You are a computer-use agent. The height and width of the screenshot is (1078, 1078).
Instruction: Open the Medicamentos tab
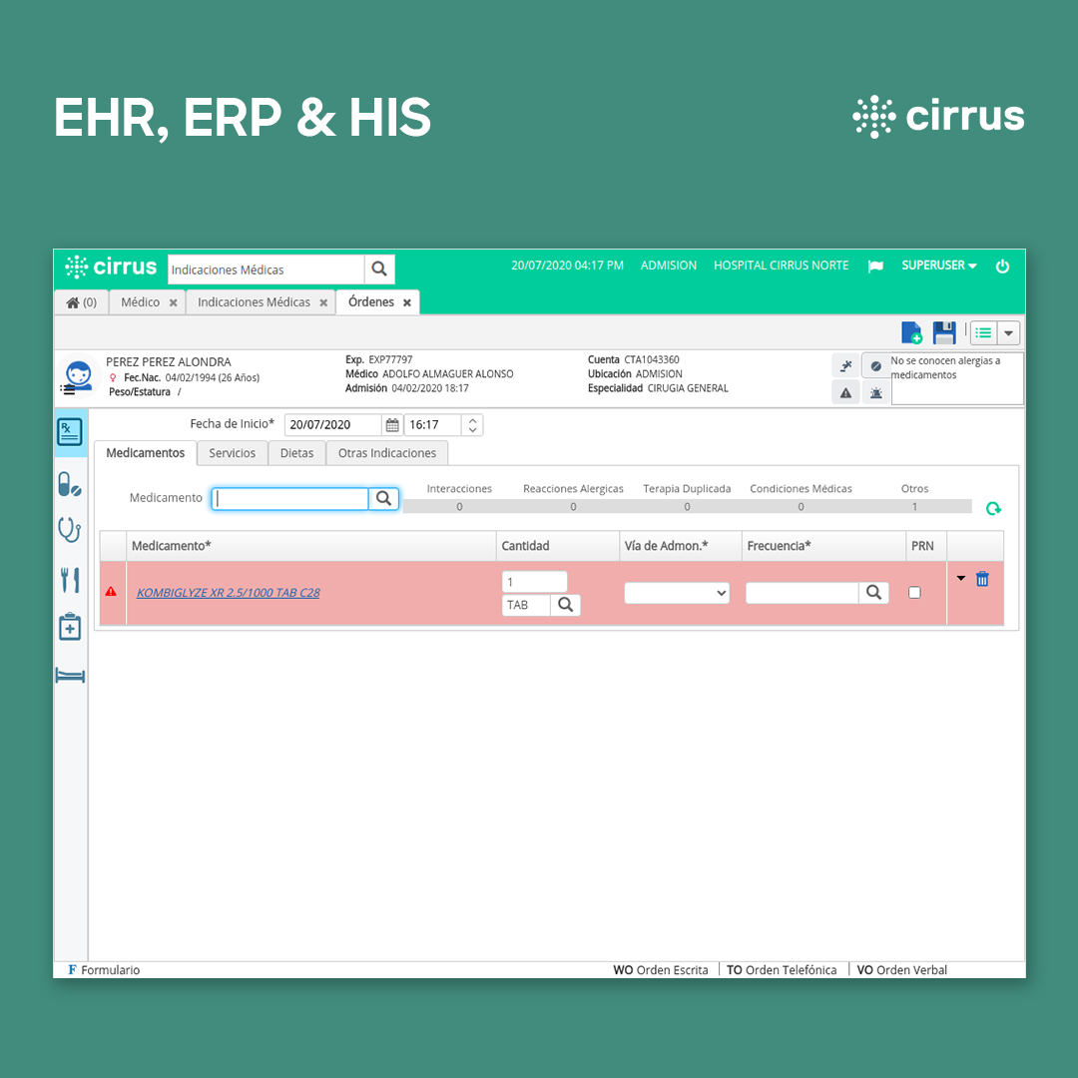point(145,453)
